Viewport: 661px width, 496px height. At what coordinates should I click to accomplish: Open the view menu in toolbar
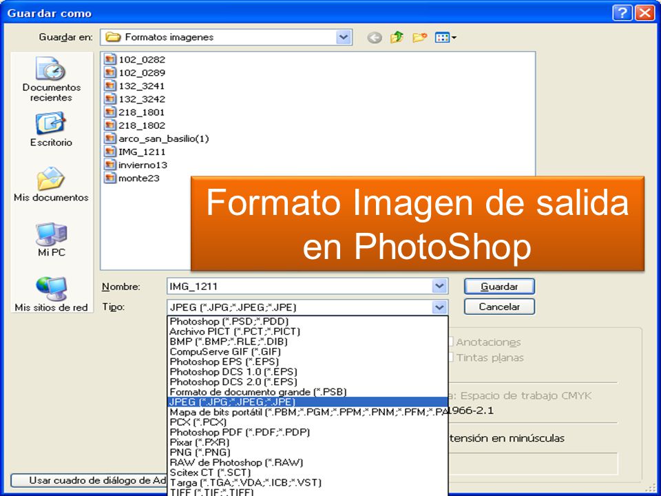click(x=445, y=37)
